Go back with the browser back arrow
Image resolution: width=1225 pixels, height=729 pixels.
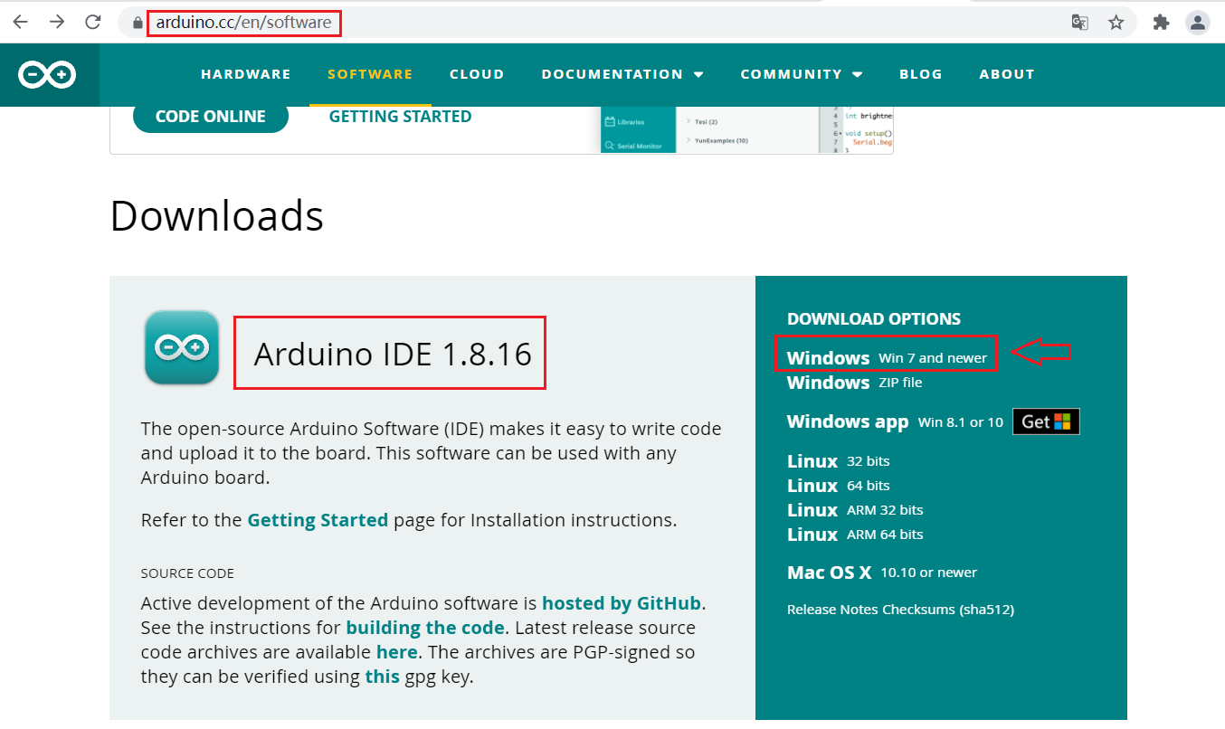20,22
